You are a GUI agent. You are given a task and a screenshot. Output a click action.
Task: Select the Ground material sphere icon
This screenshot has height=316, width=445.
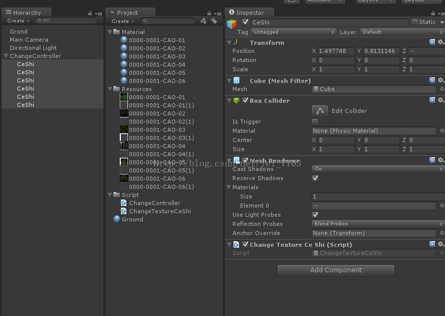point(117,219)
